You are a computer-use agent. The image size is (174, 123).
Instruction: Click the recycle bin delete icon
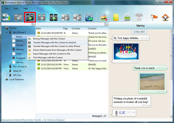pyautogui.click(x=139, y=17)
